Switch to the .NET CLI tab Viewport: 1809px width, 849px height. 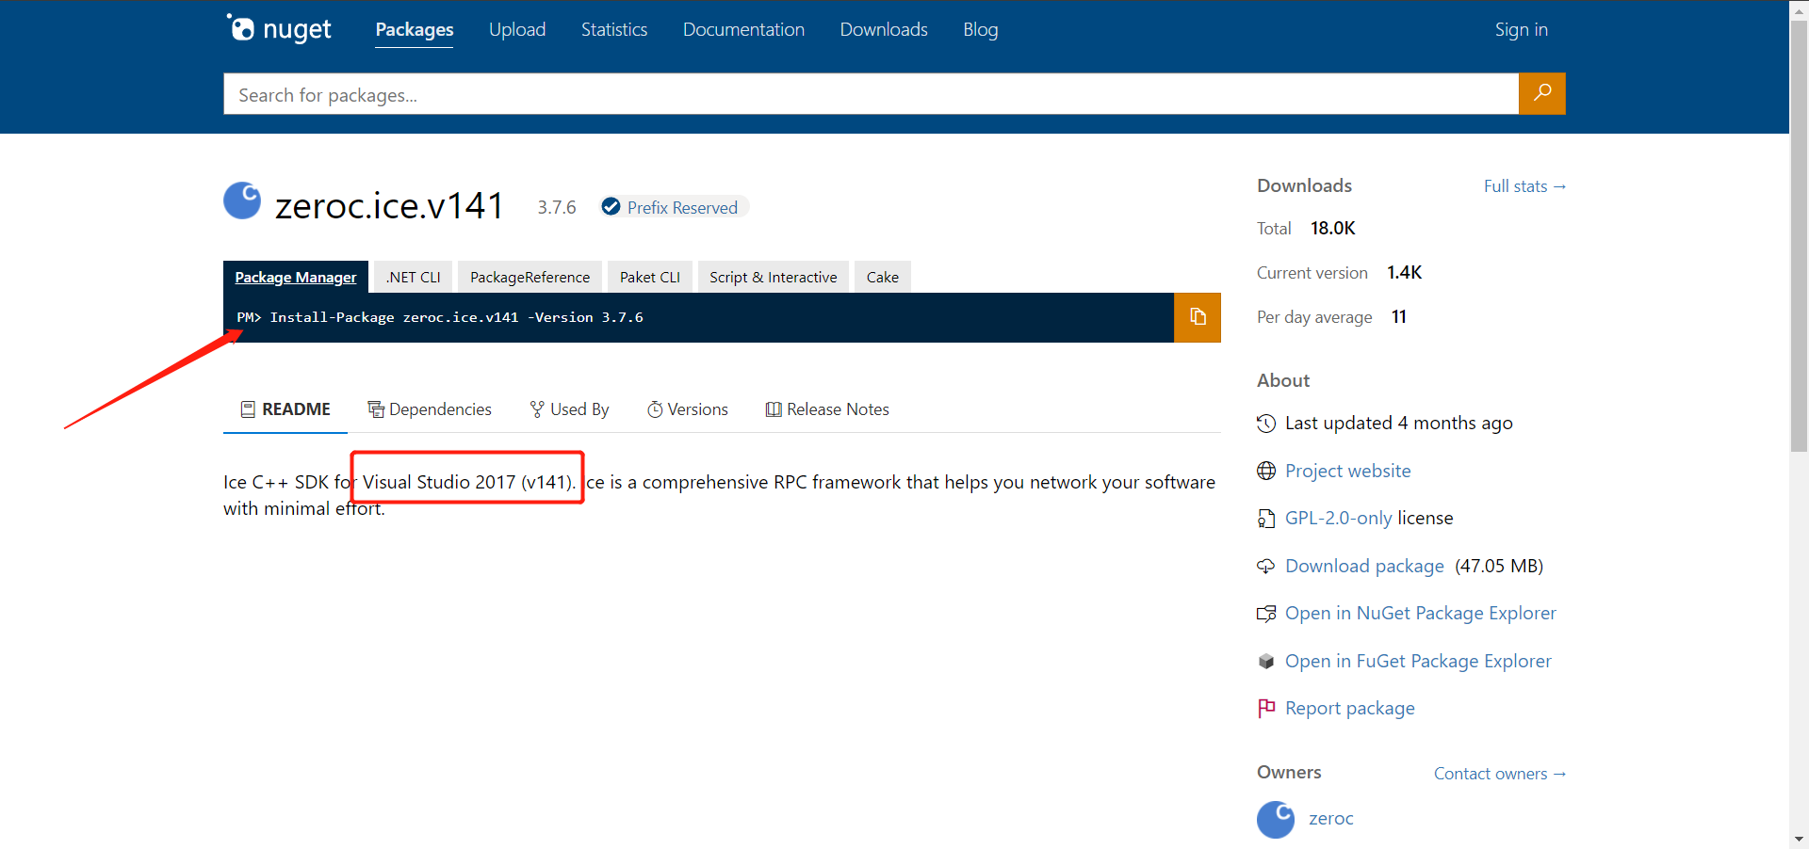[413, 277]
